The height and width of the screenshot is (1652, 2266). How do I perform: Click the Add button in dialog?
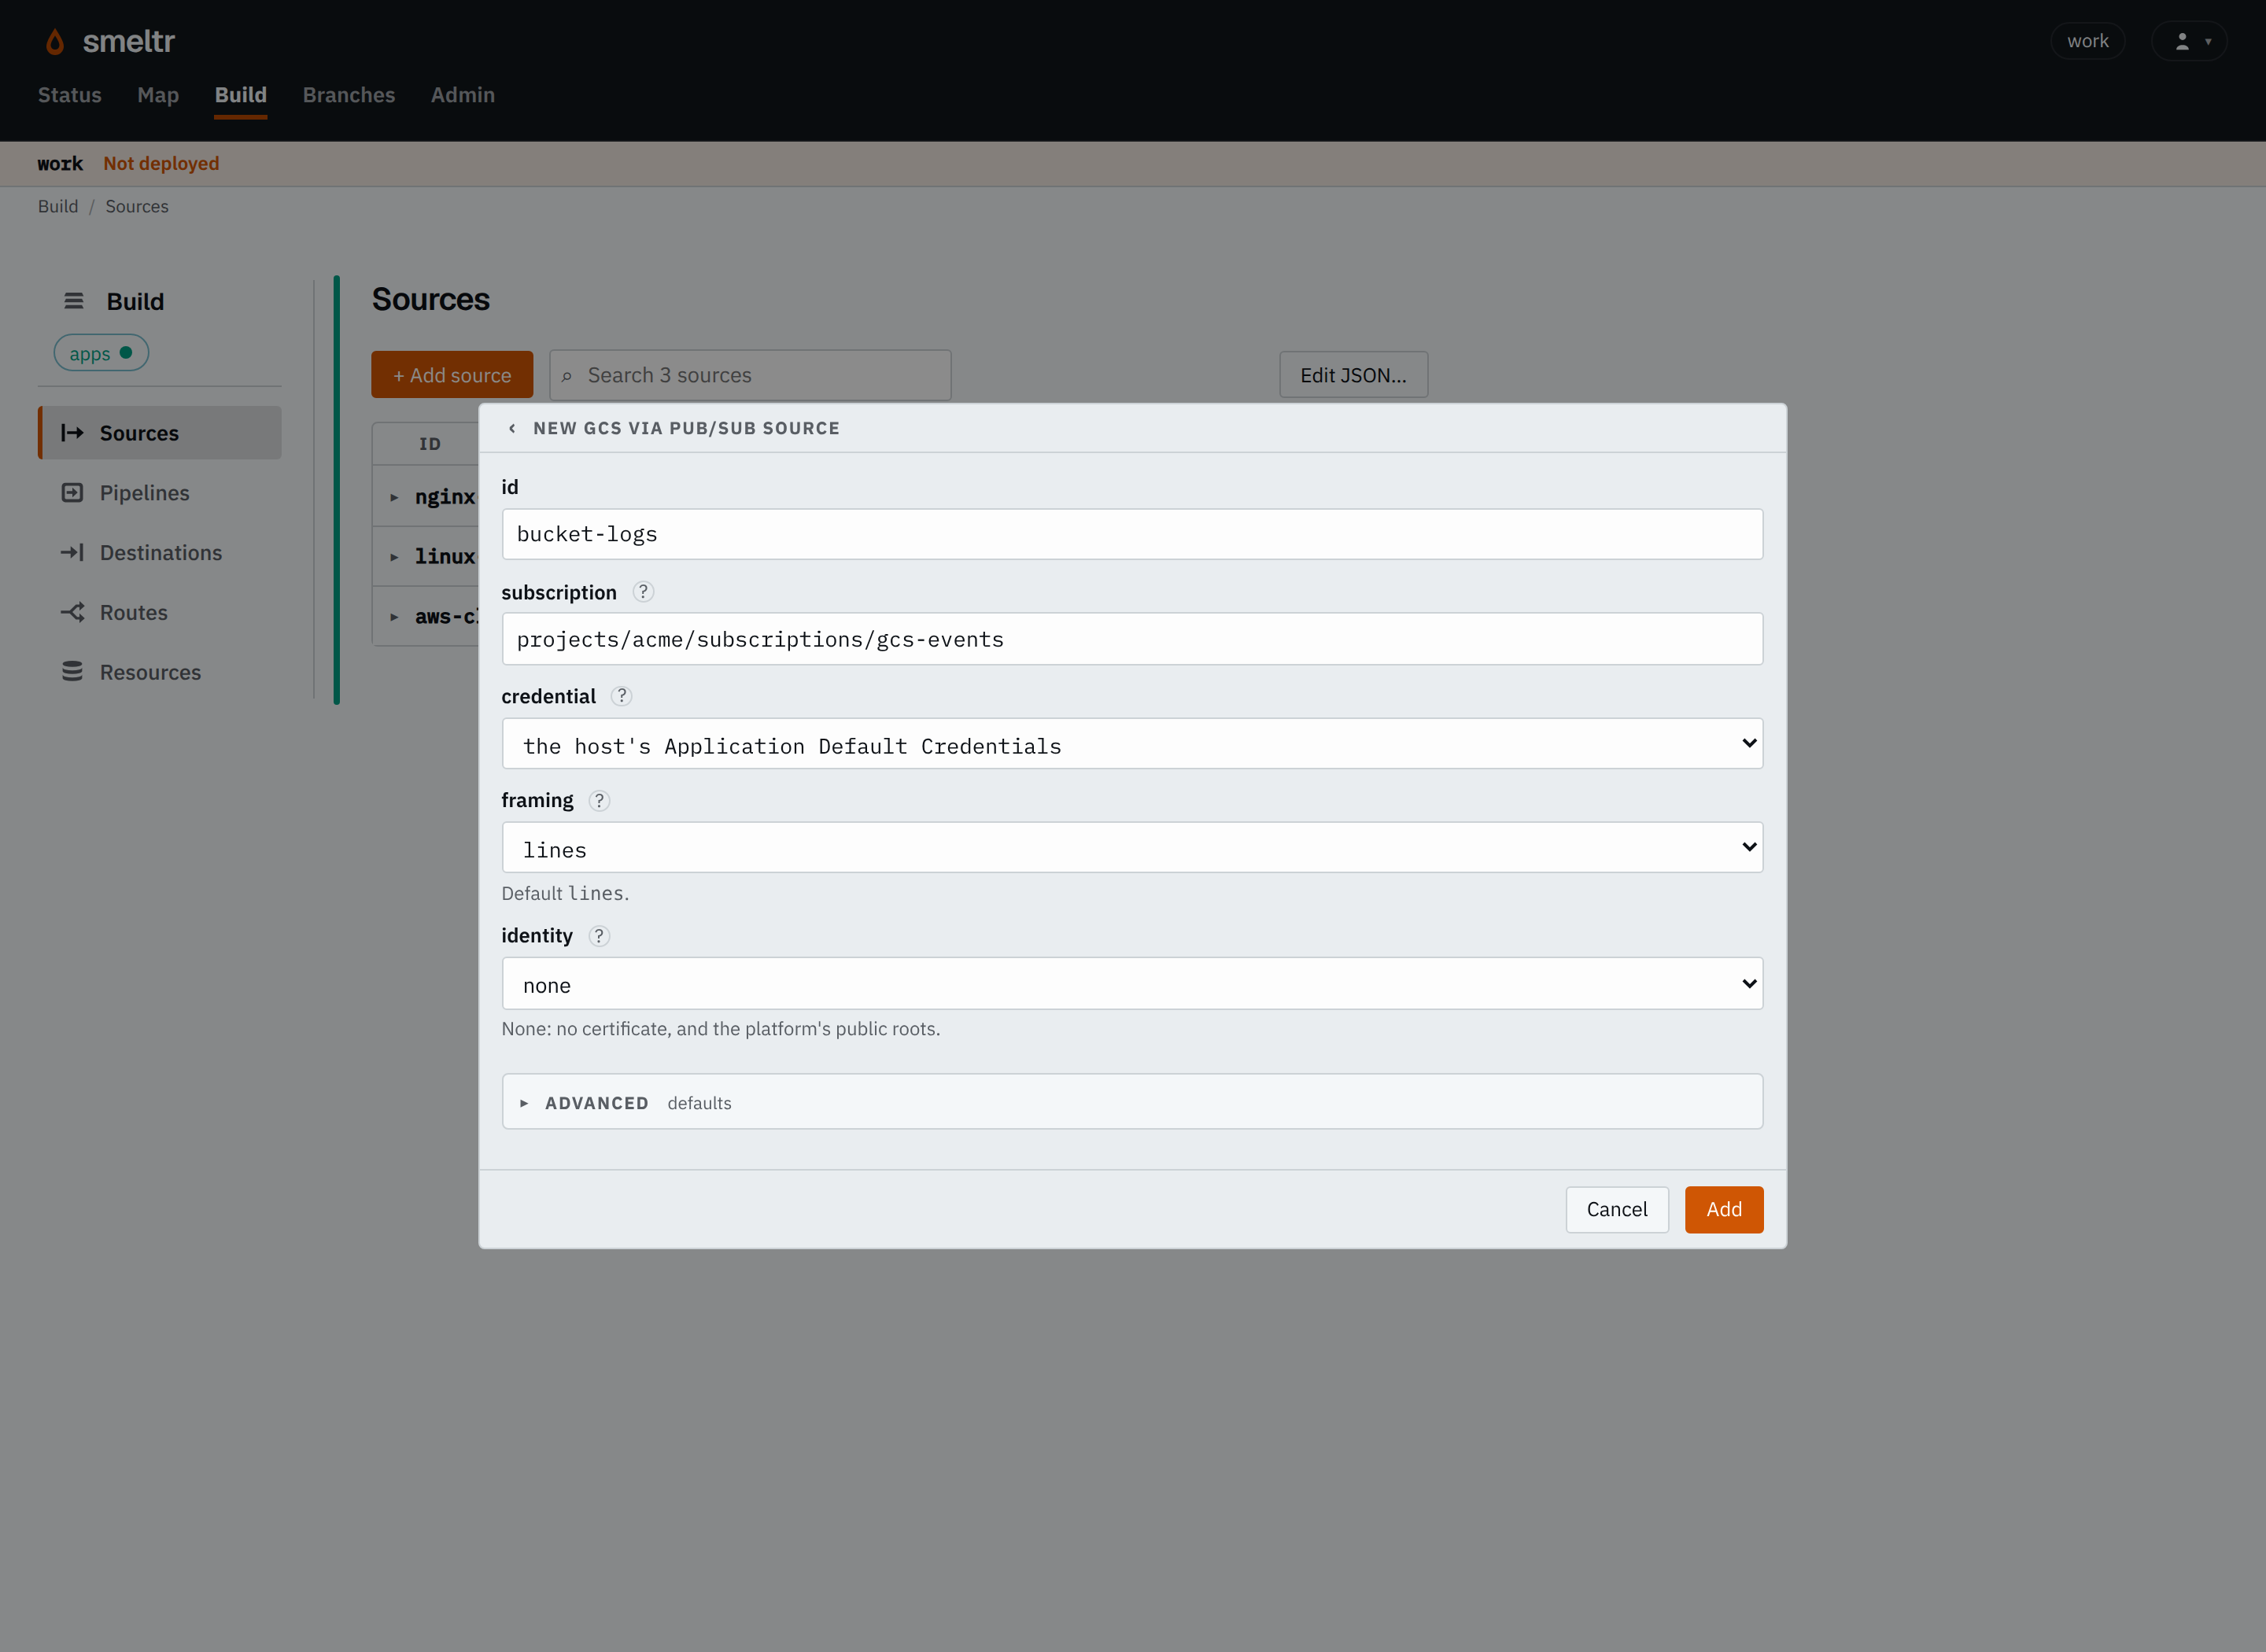coord(1724,1210)
